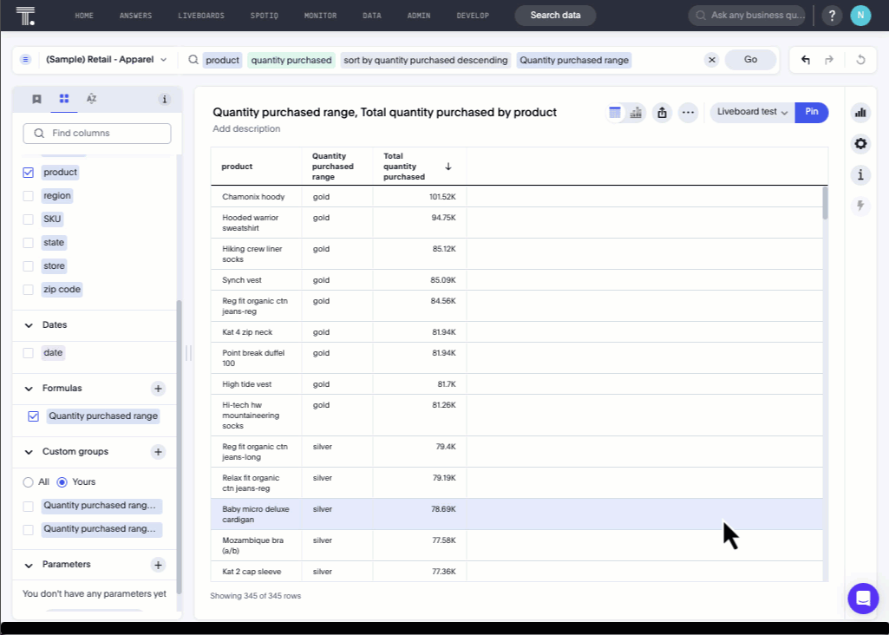Viewport: 889px width, 635px height.
Task: Click the Find columns search field
Action: tap(96, 133)
